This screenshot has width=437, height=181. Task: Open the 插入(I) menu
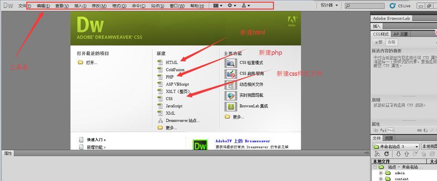[x=80, y=5]
